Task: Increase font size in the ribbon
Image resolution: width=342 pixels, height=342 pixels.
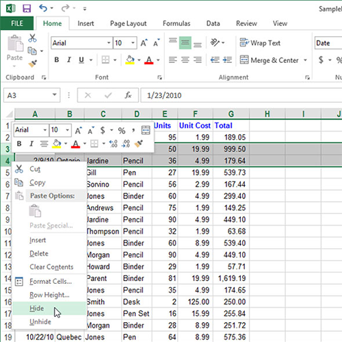Action: point(144,42)
